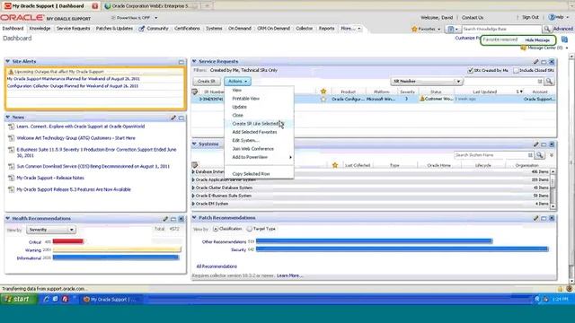The width and height of the screenshot is (575, 323).
Task: Click My Oracle Support taskbar button
Action: point(110,300)
